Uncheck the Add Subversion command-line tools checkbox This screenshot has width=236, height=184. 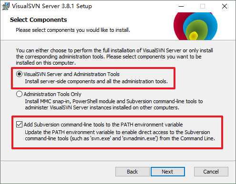coord(19,125)
